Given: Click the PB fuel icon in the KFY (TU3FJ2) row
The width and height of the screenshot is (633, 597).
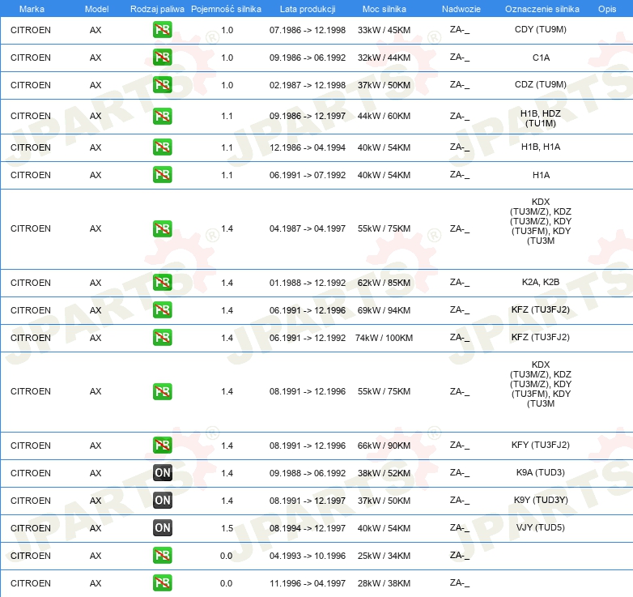Looking at the screenshot, I should 162,446.
